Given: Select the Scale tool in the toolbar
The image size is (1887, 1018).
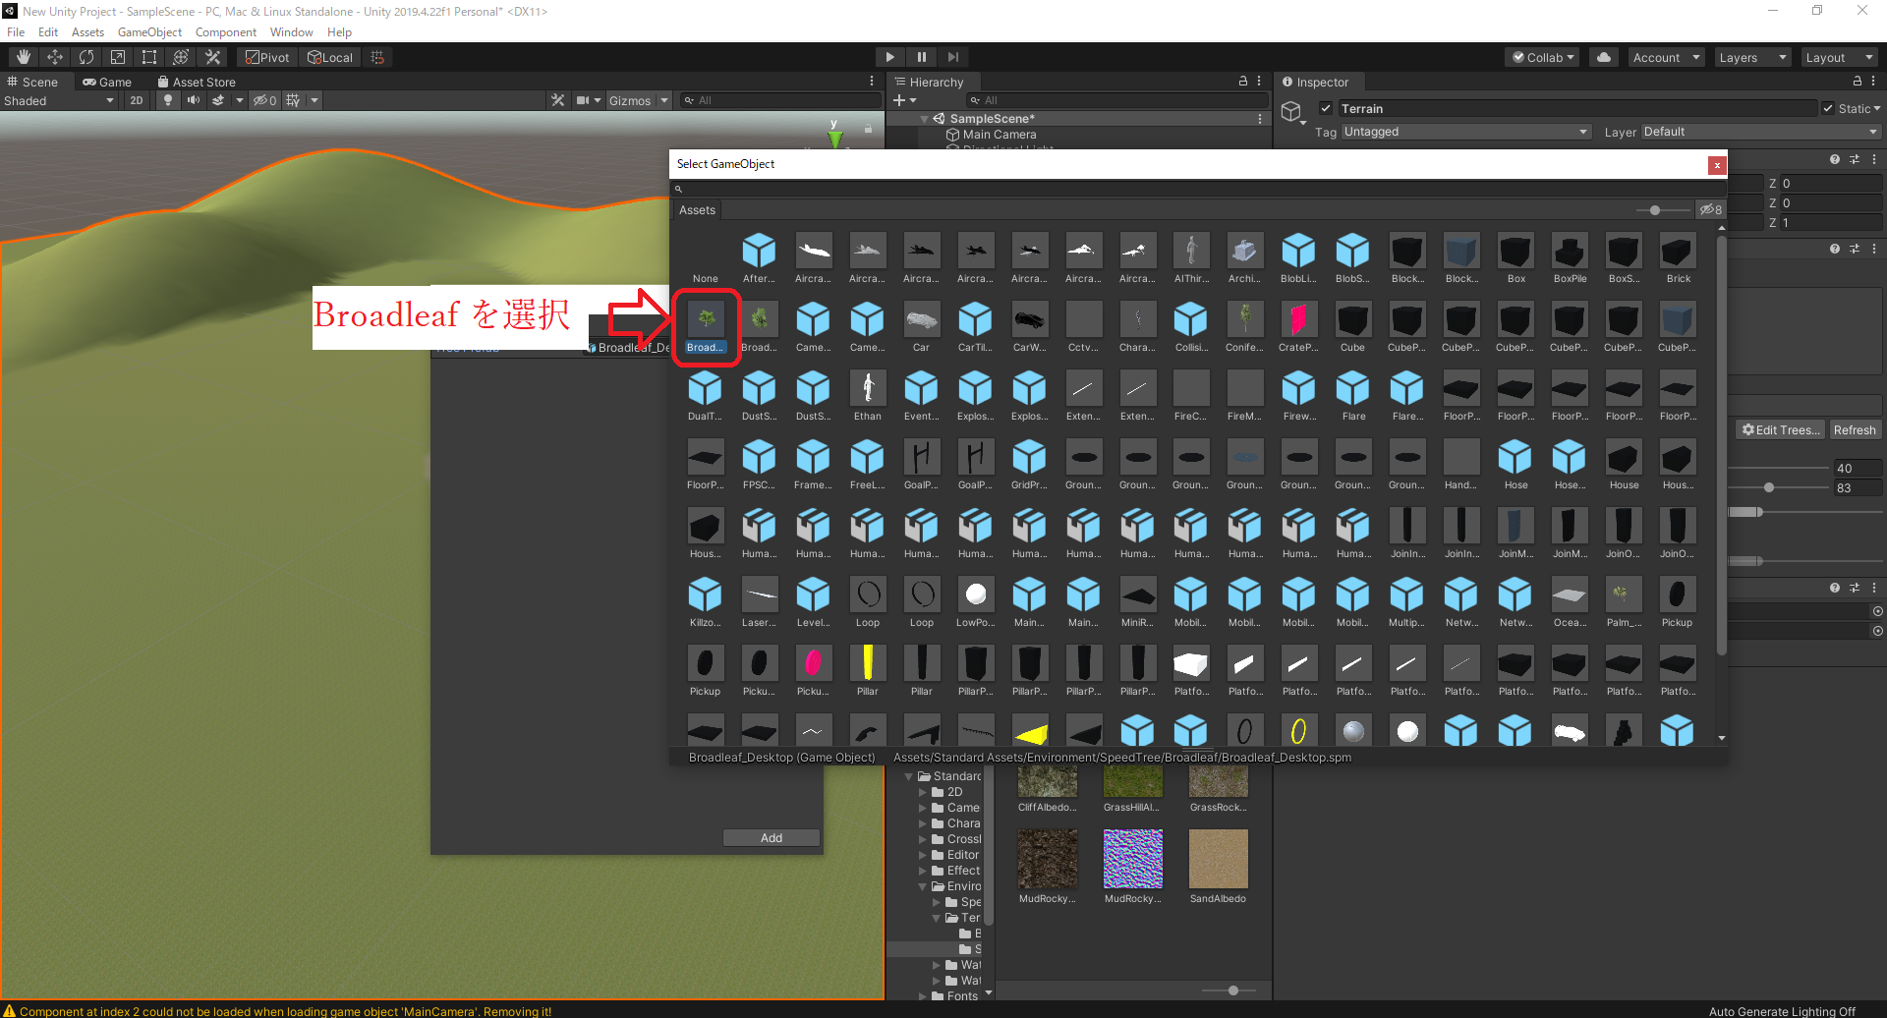Looking at the screenshot, I should 118,57.
